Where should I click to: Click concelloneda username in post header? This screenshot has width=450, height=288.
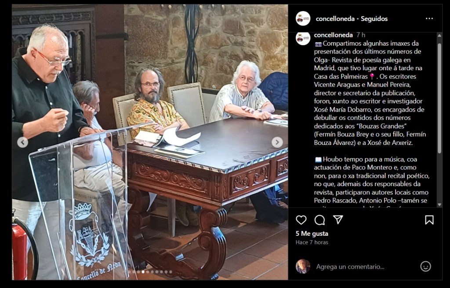click(335, 18)
